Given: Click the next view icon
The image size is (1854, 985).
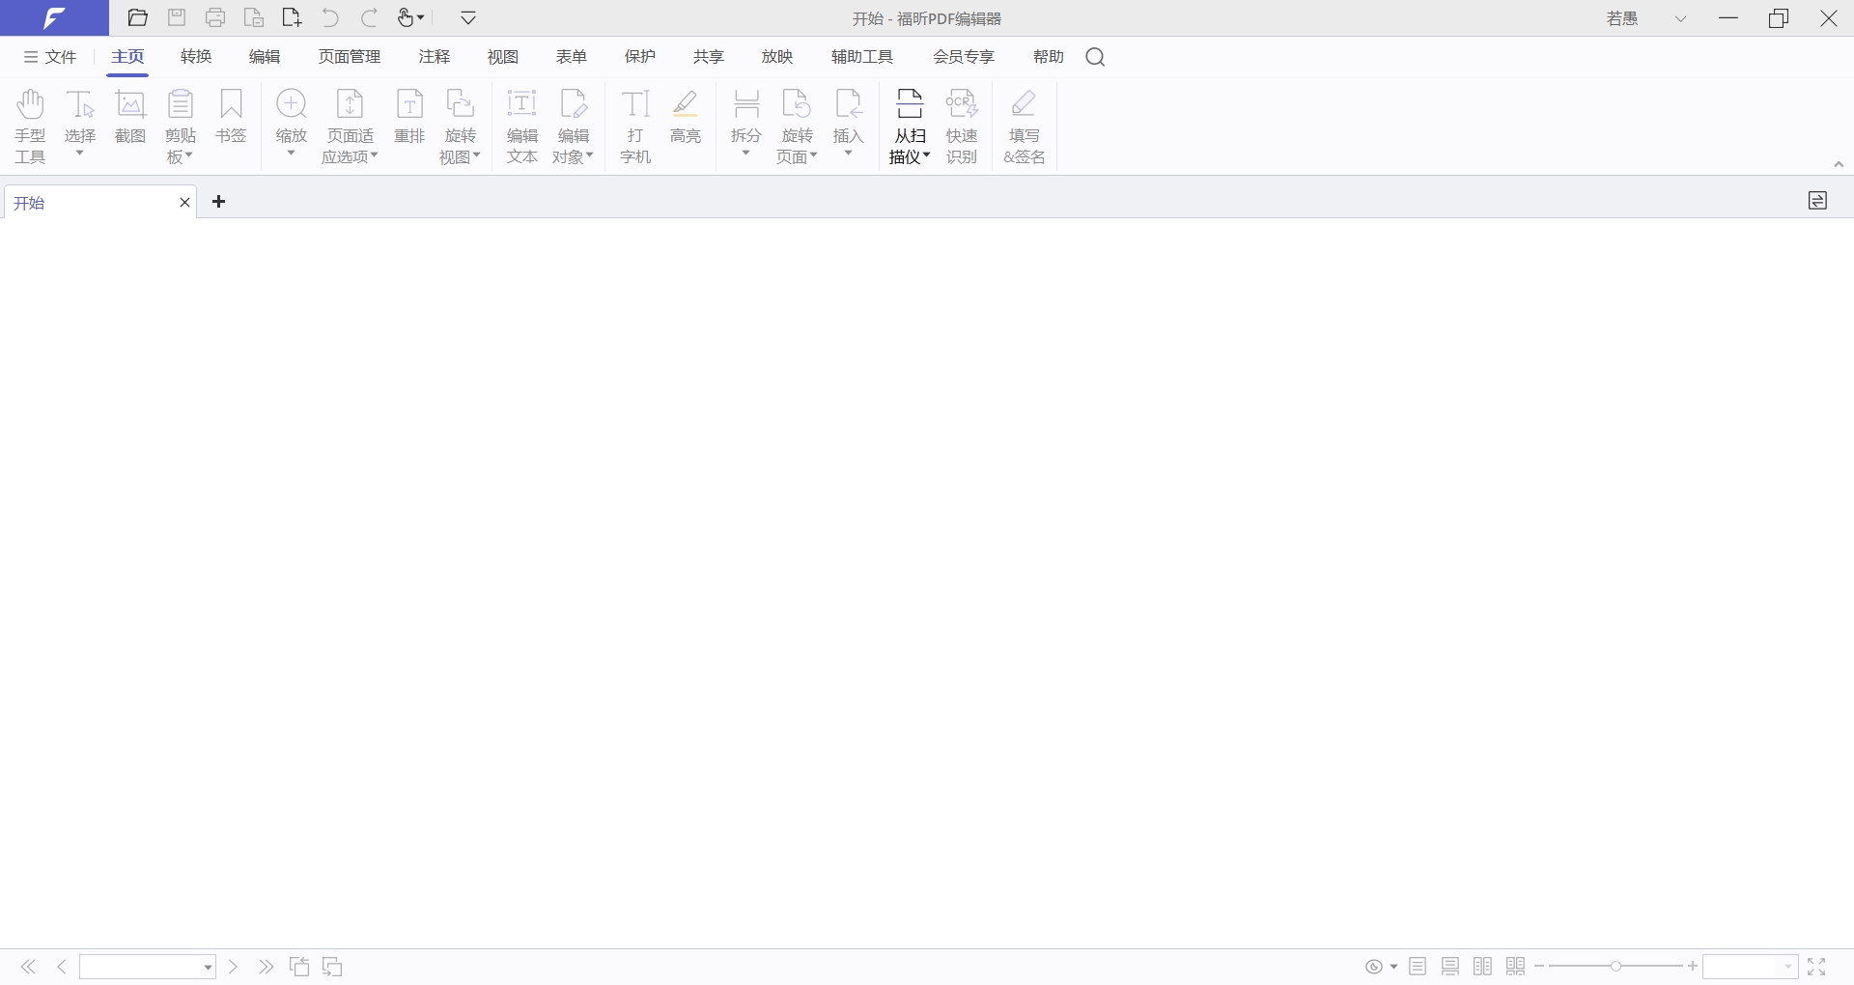Looking at the screenshot, I should click(x=332, y=967).
